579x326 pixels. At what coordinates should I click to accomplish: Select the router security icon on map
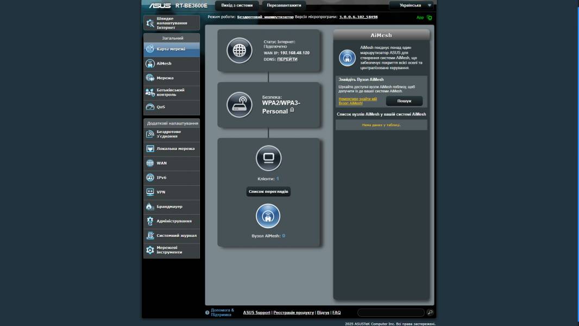(x=240, y=104)
